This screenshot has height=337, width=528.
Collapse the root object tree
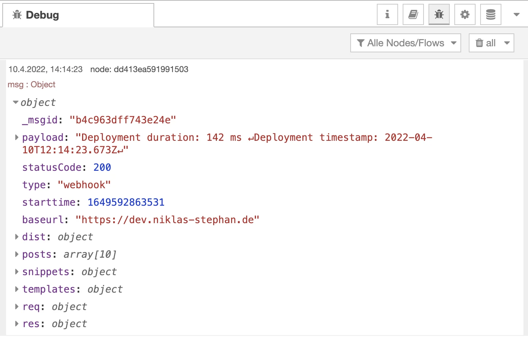click(16, 102)
